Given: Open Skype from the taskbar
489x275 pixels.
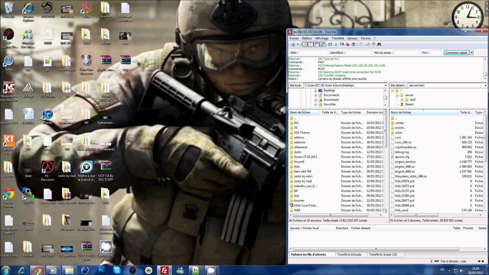Looking at the screenshot, I should point(117,270).
